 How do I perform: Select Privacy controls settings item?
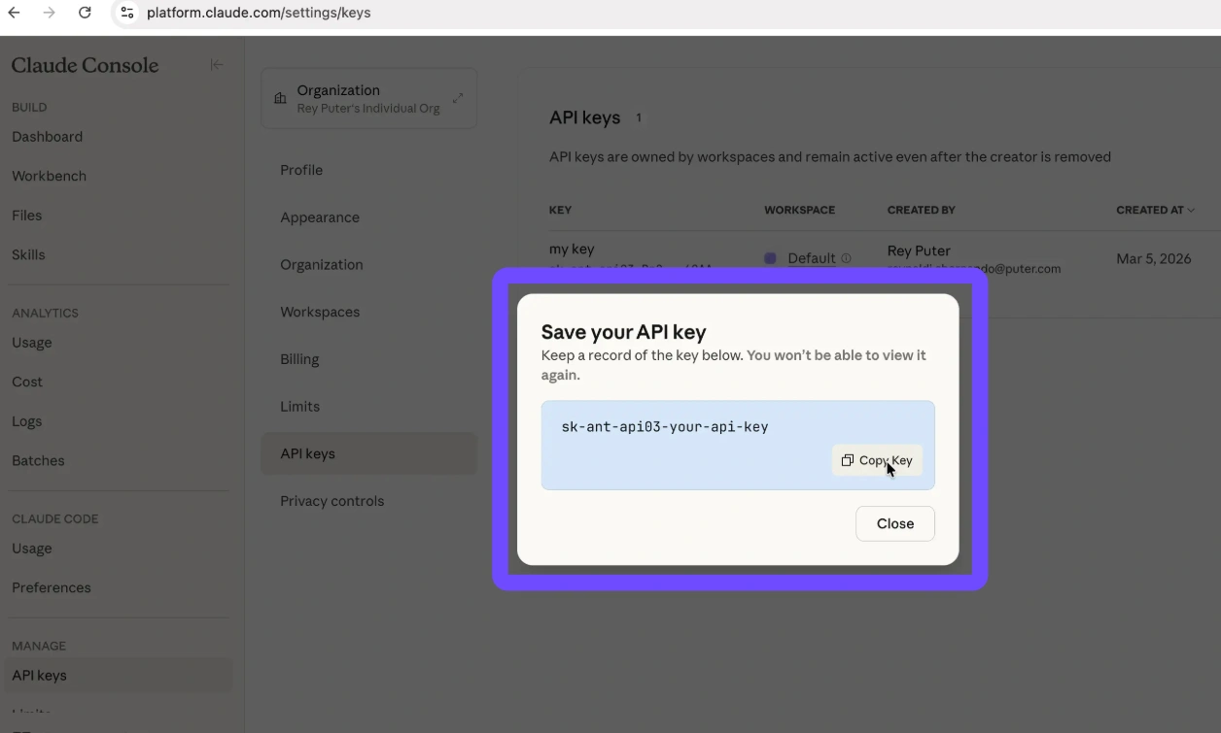point(331,501)
